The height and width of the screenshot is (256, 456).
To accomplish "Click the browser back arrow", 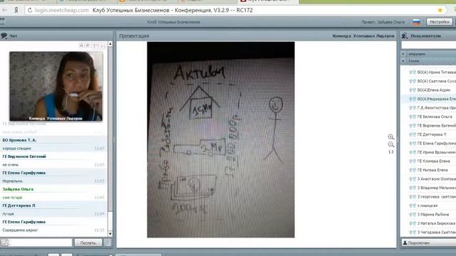I will pyautogui.click(x=5, y=10).
